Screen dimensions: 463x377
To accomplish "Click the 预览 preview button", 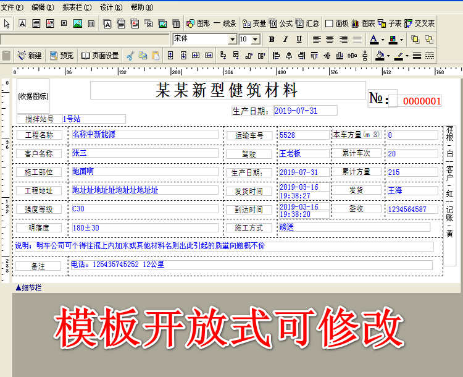I will (x=61, y=55).
